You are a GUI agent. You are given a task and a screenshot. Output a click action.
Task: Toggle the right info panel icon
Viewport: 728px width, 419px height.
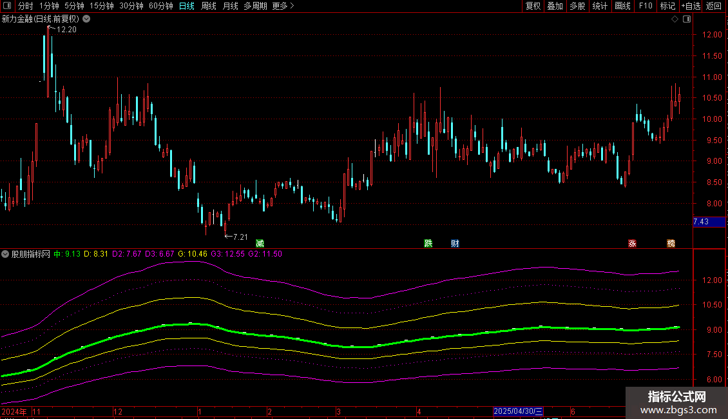pos(687,19)
